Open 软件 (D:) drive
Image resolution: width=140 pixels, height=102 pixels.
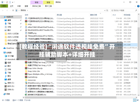pyautogui.click(x=11, y=86)
